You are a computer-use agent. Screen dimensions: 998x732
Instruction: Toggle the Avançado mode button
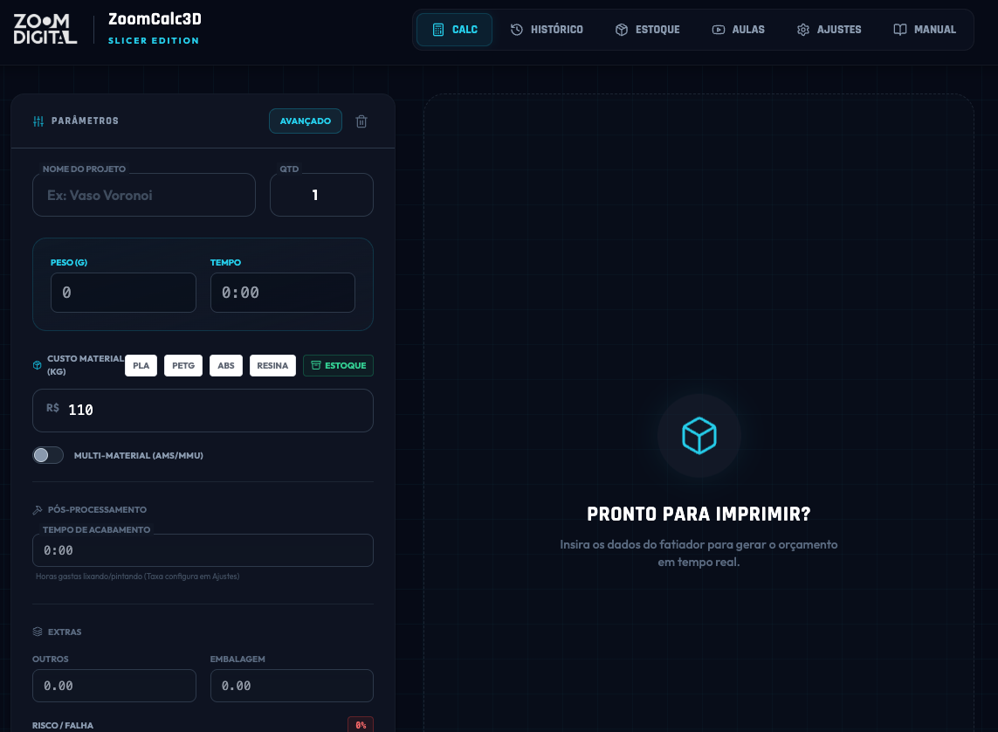pos(305,121)
